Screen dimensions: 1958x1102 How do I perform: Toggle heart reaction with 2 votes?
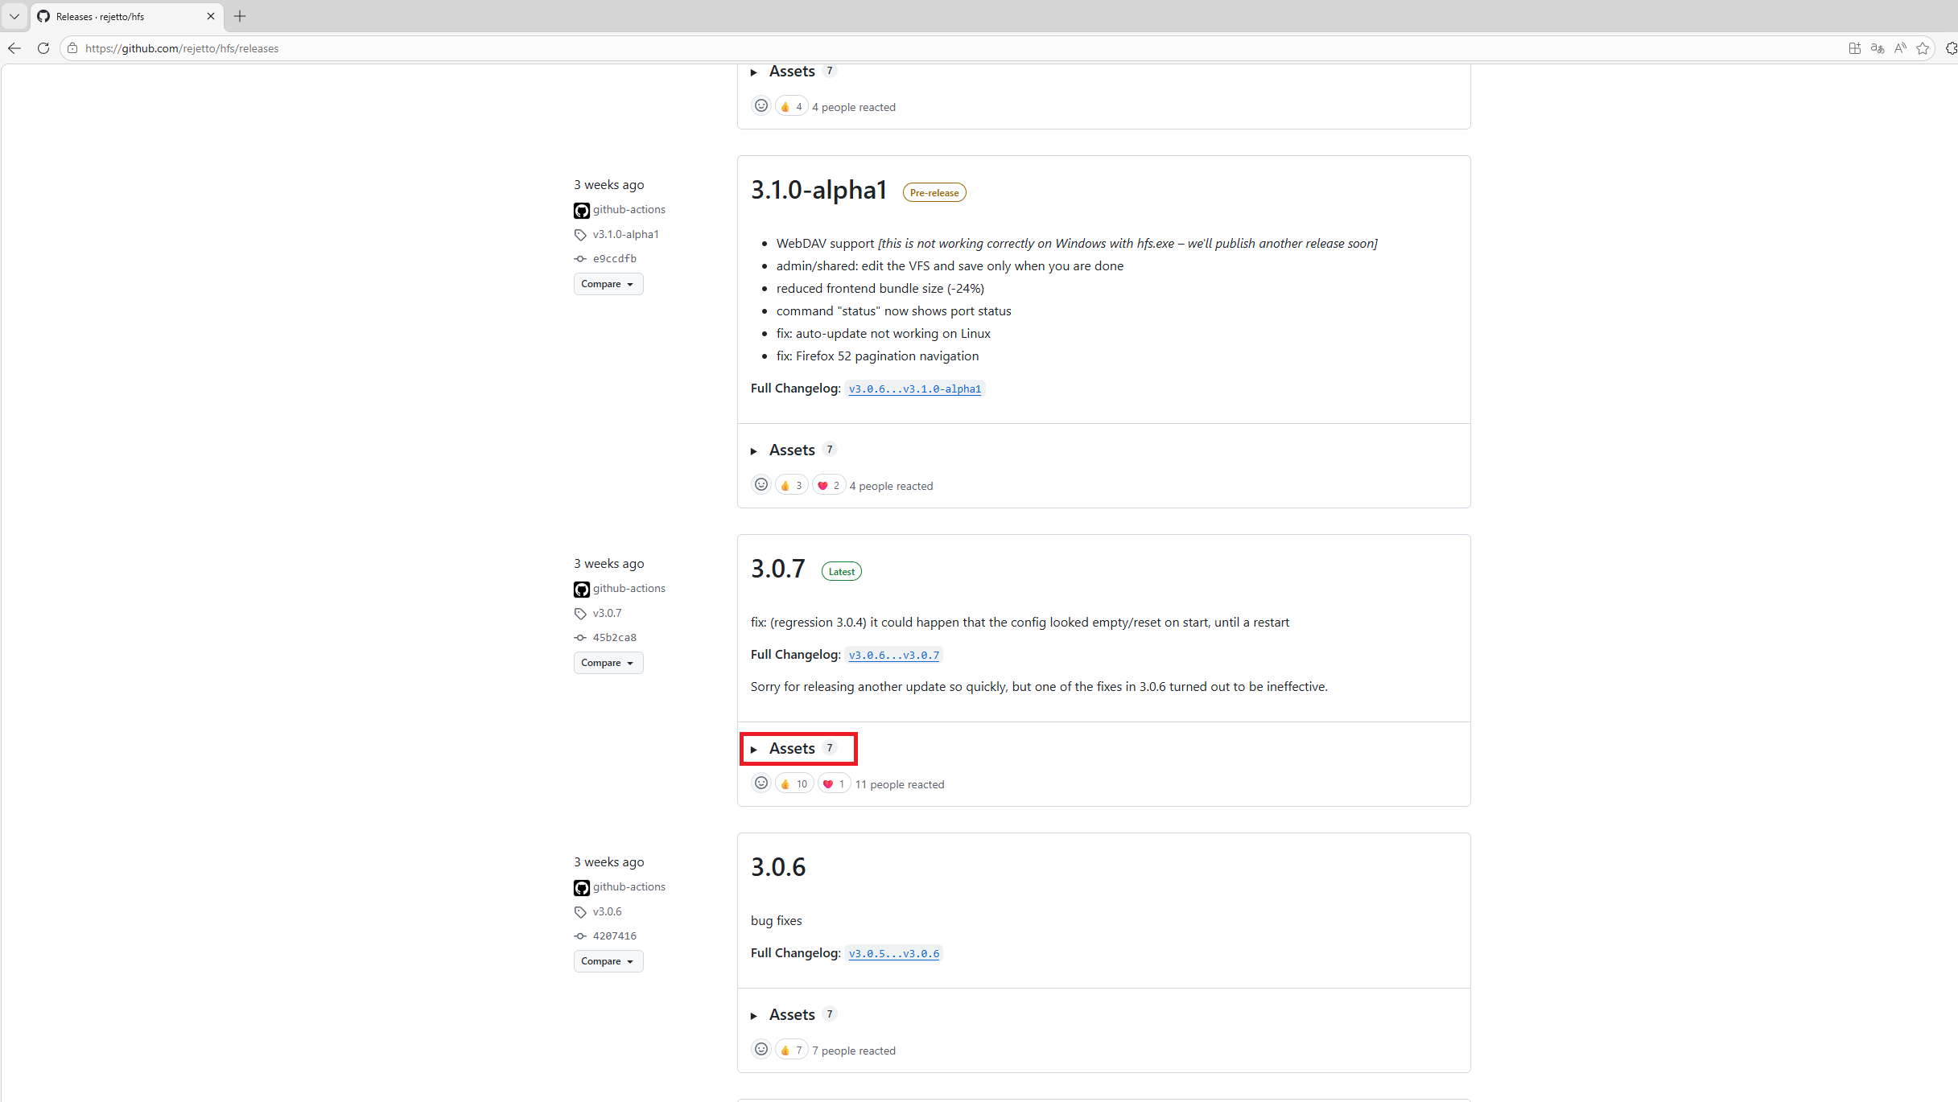(x=828, y=486)
